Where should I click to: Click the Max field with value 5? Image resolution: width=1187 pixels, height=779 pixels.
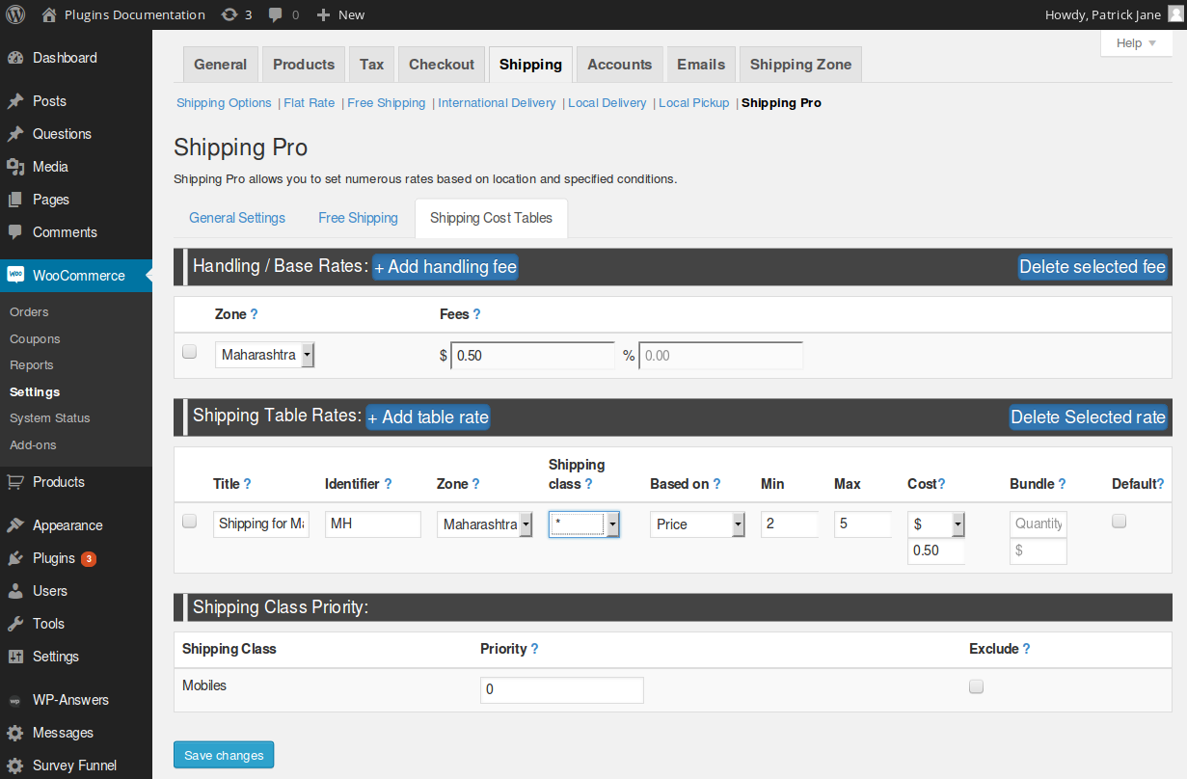pyautogui.click(x=863, y=524)
